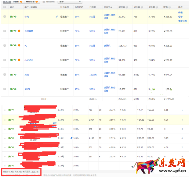189x177 pixels.
Task: Click 暂停 to pause the 华为 plan
Action: (180, 17)
